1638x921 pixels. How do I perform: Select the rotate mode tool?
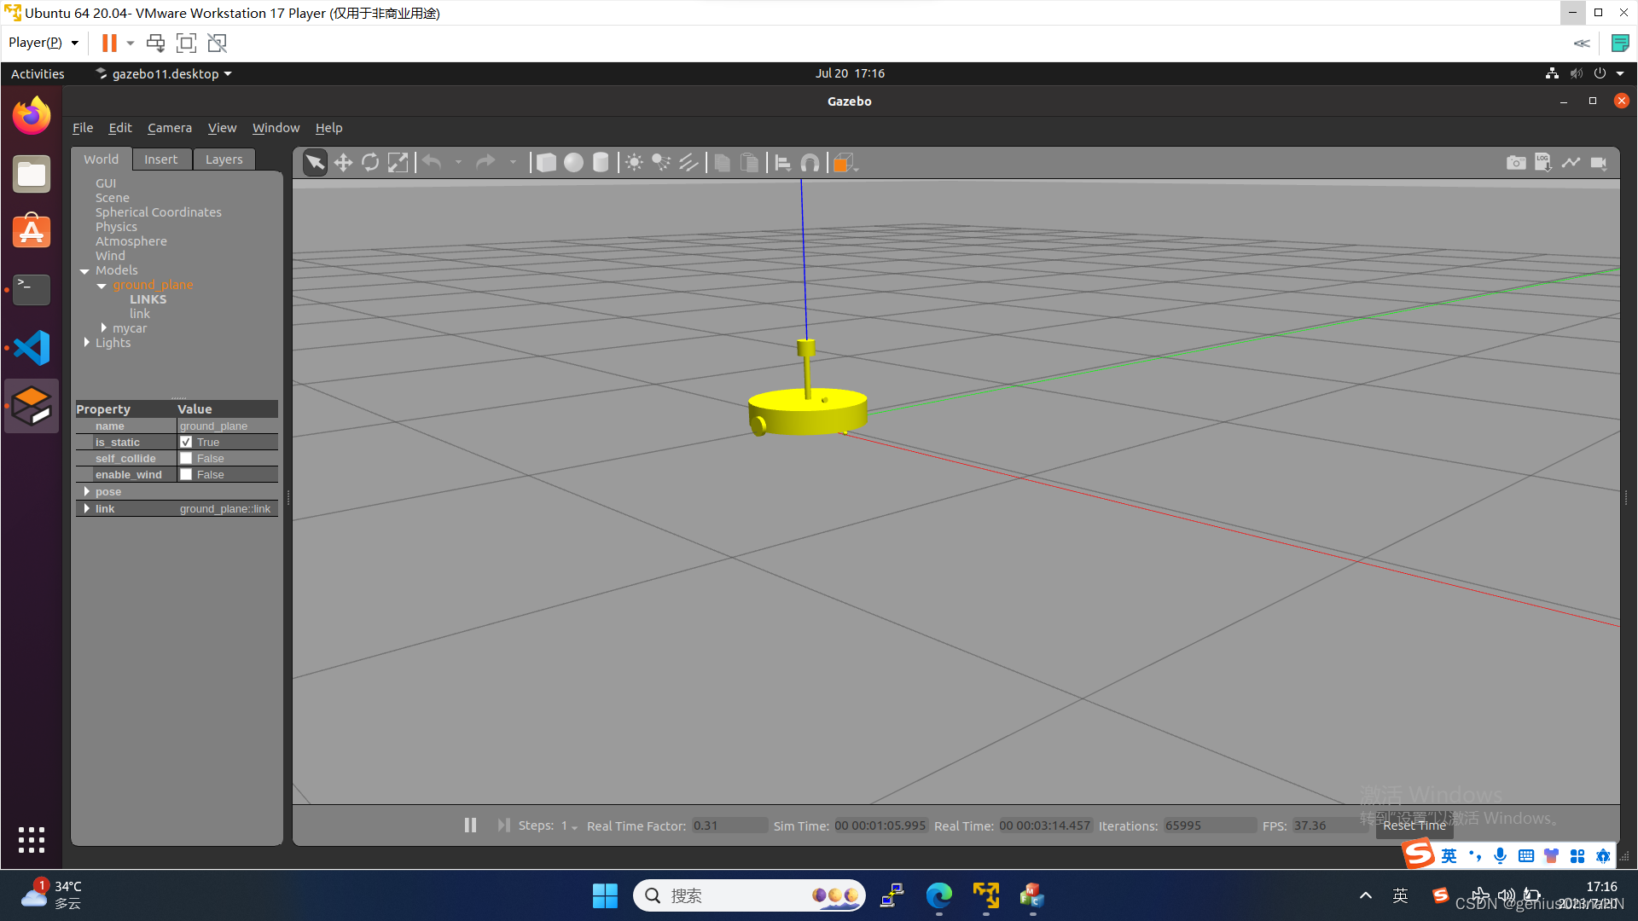click(370, 162)
